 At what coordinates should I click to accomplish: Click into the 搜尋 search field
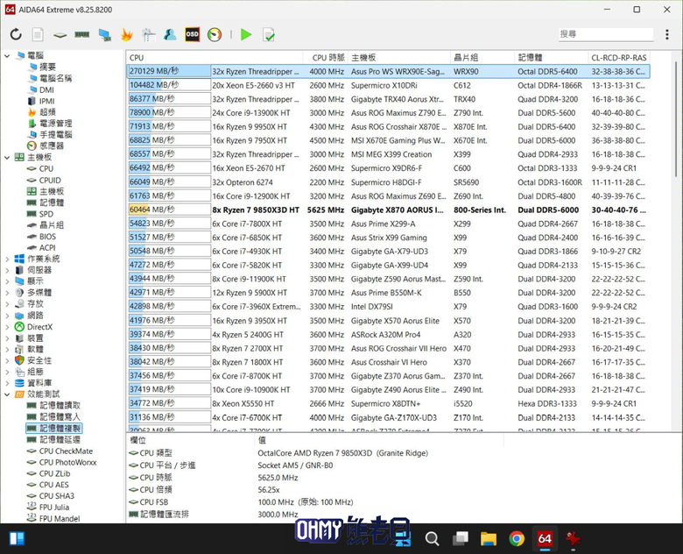[606, 34]
